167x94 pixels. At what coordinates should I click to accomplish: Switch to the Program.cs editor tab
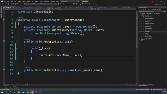pyautogui.click(x=17, y=7)
